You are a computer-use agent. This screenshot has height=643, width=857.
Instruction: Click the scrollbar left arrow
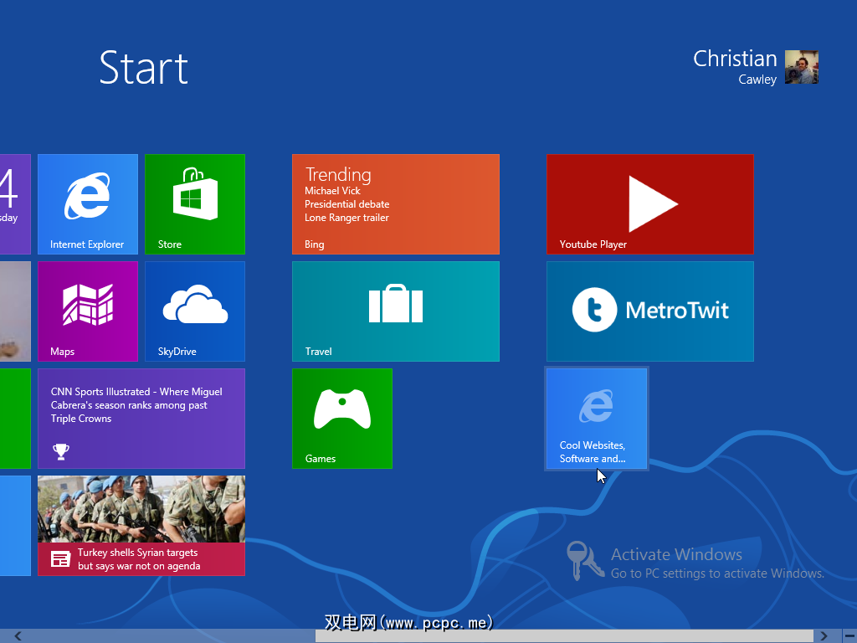coord(18,636)
